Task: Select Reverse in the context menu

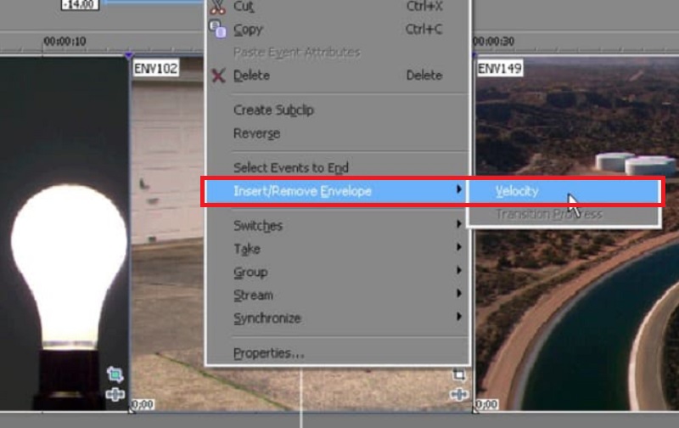Action: [338, 133]
